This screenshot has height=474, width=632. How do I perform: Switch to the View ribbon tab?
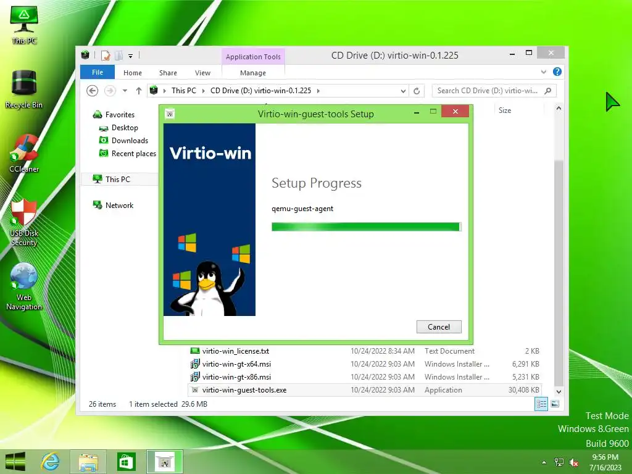(x=202, y=73)
